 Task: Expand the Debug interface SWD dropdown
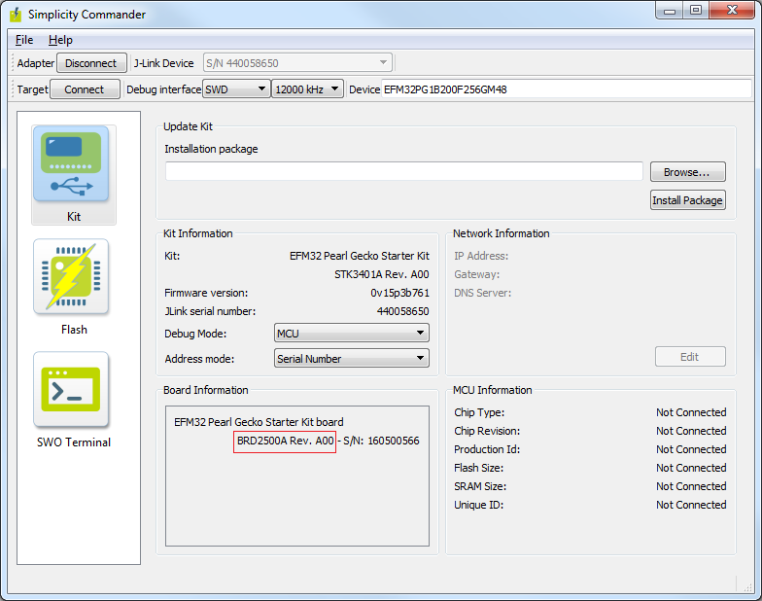[236, 89]
